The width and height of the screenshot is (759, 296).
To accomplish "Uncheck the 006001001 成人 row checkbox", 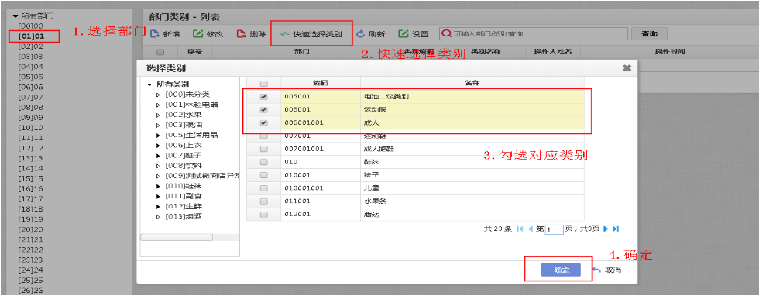I will pyautogui.click(x=263, y=123).
